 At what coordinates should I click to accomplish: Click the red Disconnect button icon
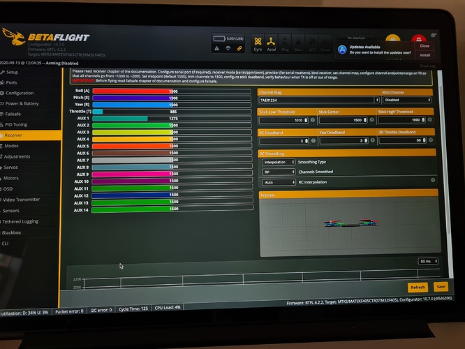click(418, 39)
